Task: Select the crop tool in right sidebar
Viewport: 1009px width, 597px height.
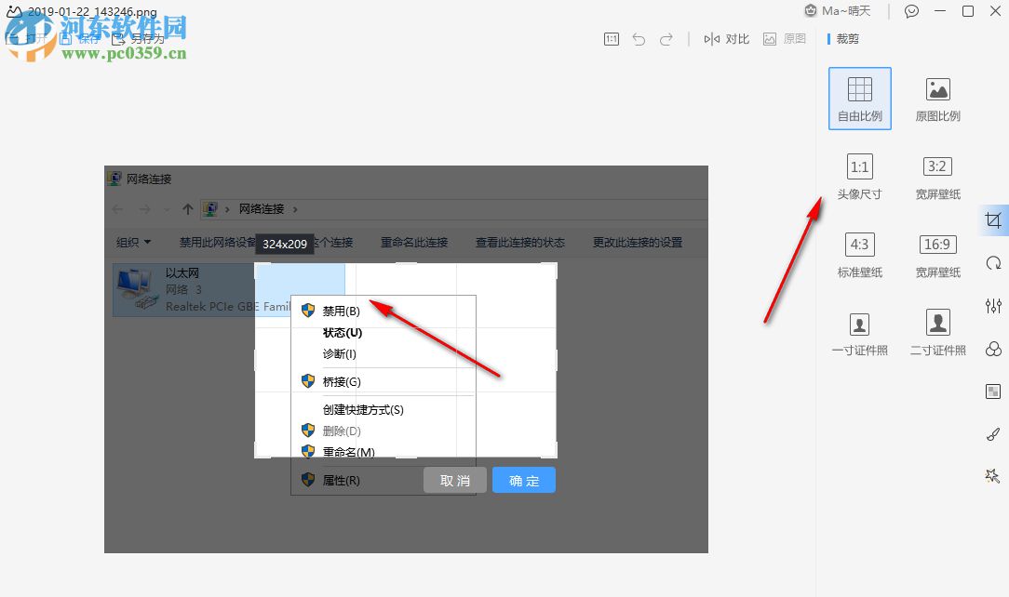Action: click(x=992, y=220)
